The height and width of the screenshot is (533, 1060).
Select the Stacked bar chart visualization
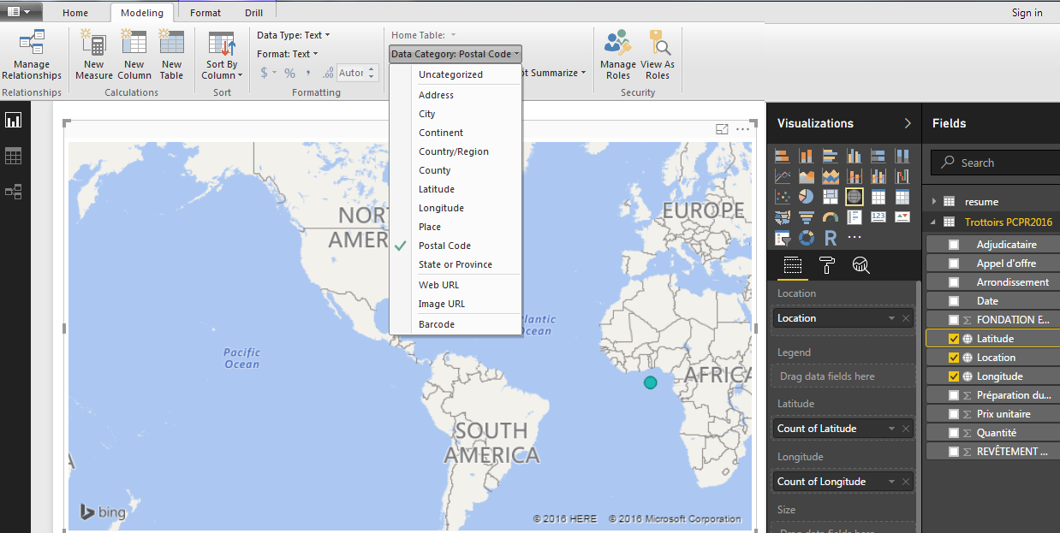(x=783, y=156)
